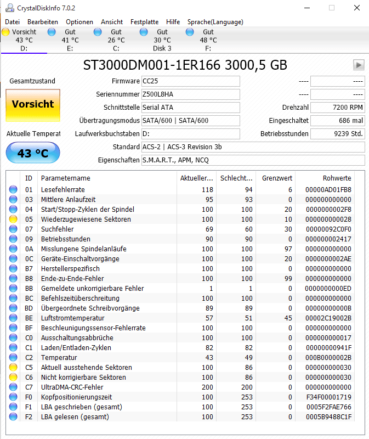Viewport: 369px width, 439px height.
Task: Click blue status icon for Lesefehlerrate
Action: tap(13, 189)
